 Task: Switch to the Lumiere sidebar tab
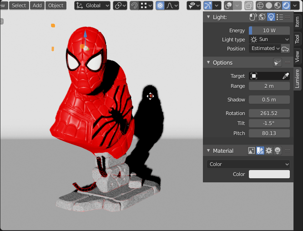pyautogui.click(x=298, y=79)
